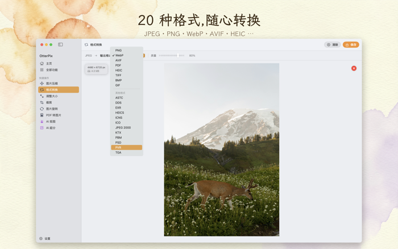Remove image with red X button
The height and width of the screenshot is (249, 398).
click(354, 68)
